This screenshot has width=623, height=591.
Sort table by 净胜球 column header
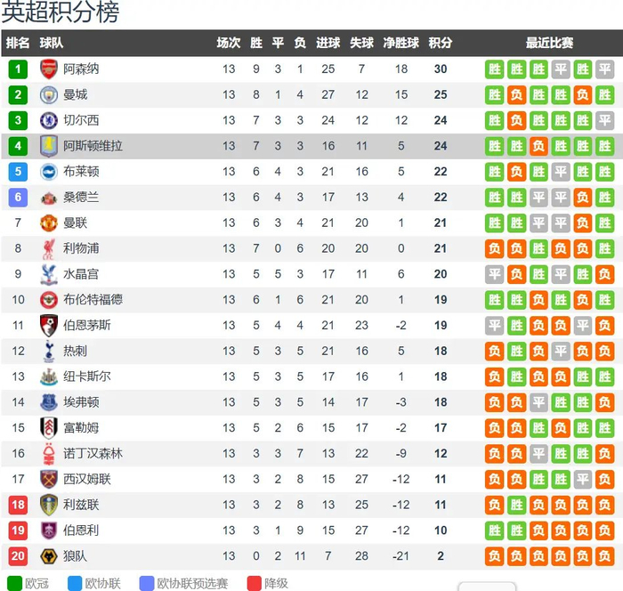click(x=400, y=43)
